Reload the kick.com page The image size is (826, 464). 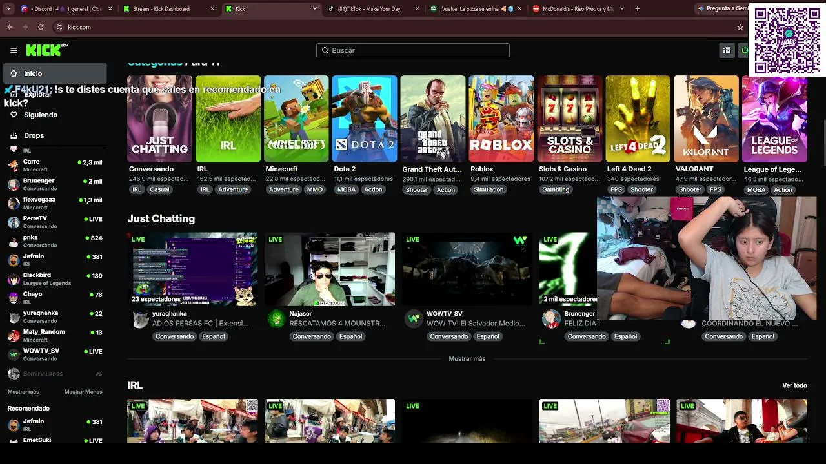41,27
